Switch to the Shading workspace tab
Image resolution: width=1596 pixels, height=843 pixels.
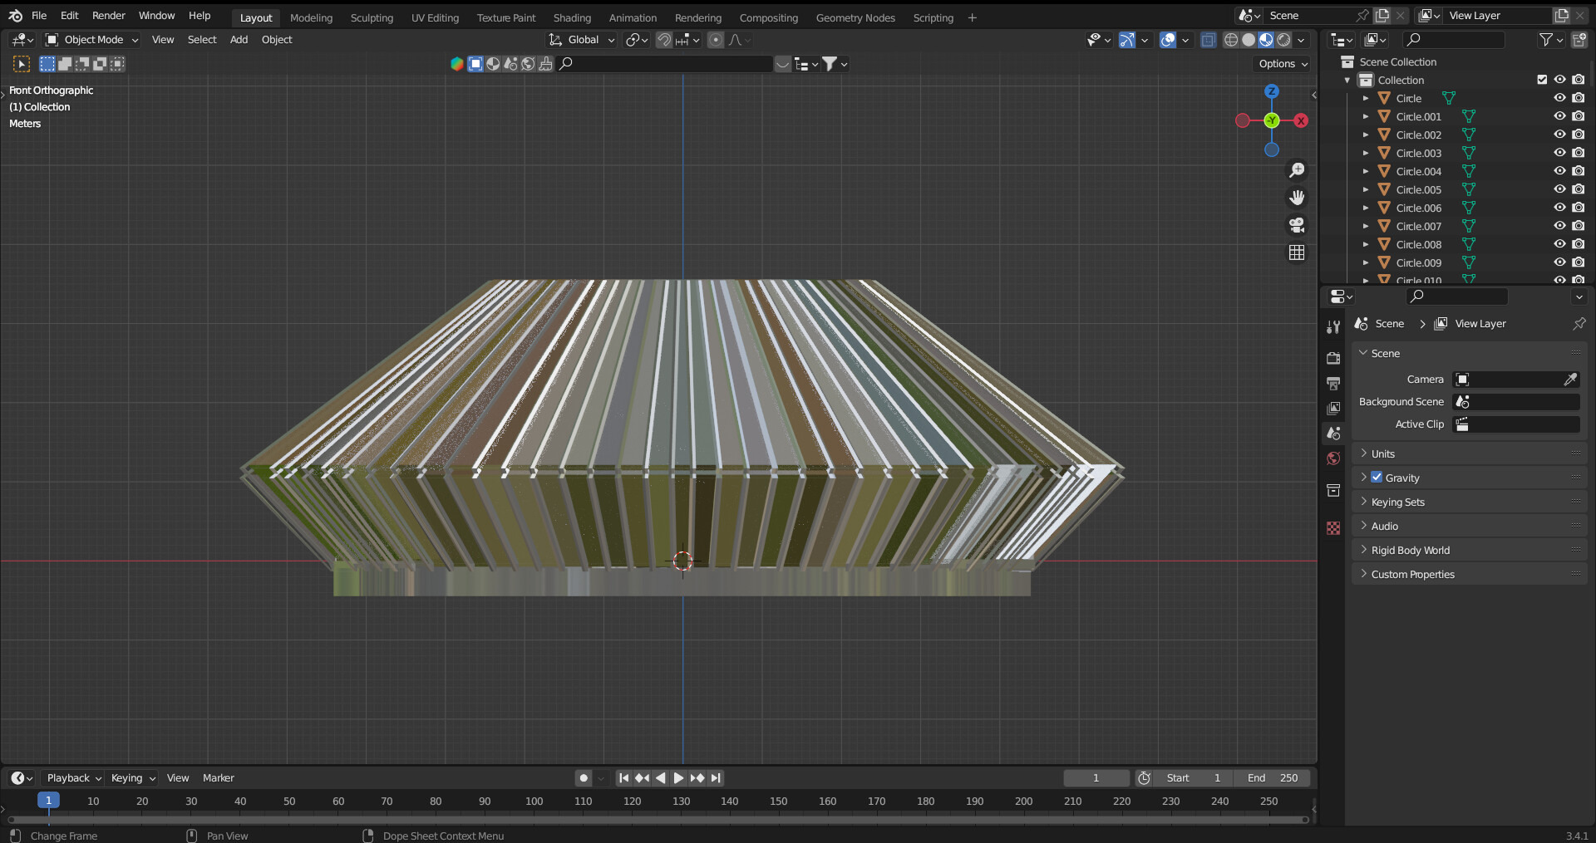click(x=572, y=17)
